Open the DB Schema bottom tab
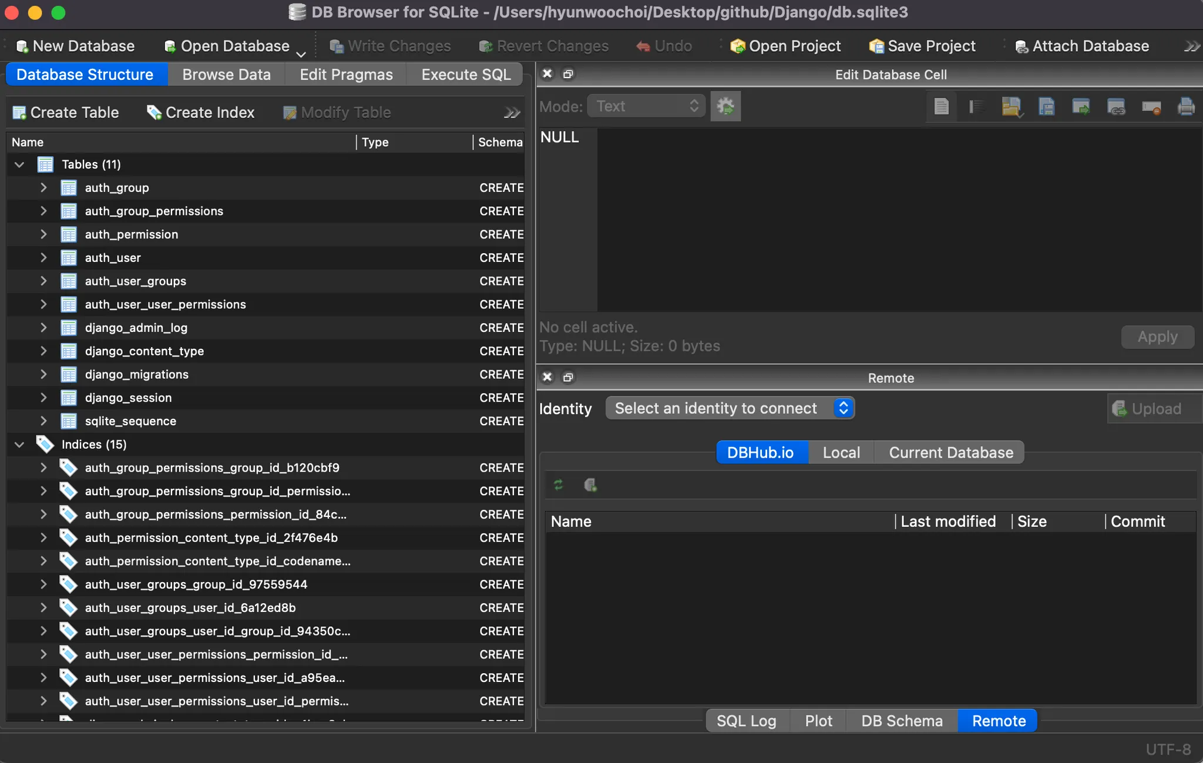Image resolution: width=1203 pixels, height=763 pixels. (901, 721)
